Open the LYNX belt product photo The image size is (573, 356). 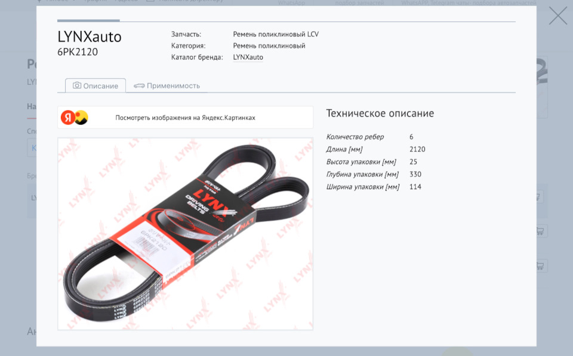pyautogui.click(x=185, y=234)
